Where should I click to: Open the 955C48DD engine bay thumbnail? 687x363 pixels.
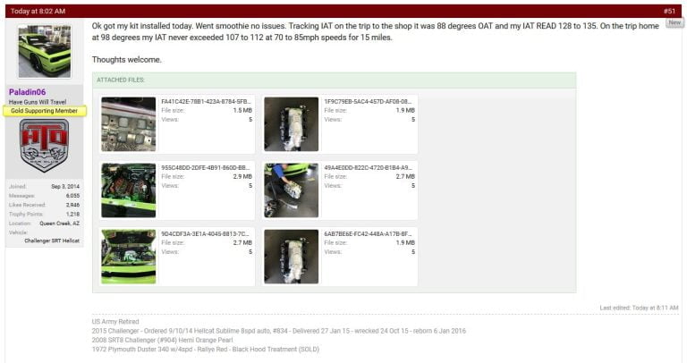[129, 190]
